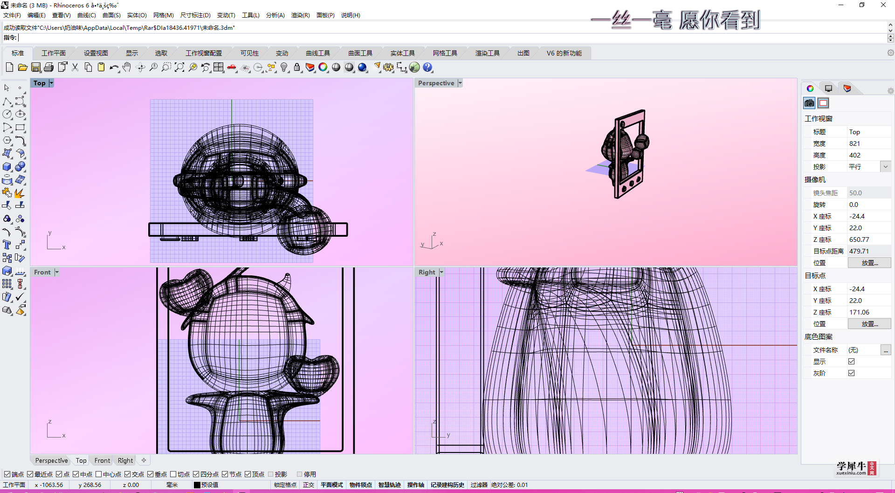Open the Top viewport title dropdown arrow

[51, 83]
